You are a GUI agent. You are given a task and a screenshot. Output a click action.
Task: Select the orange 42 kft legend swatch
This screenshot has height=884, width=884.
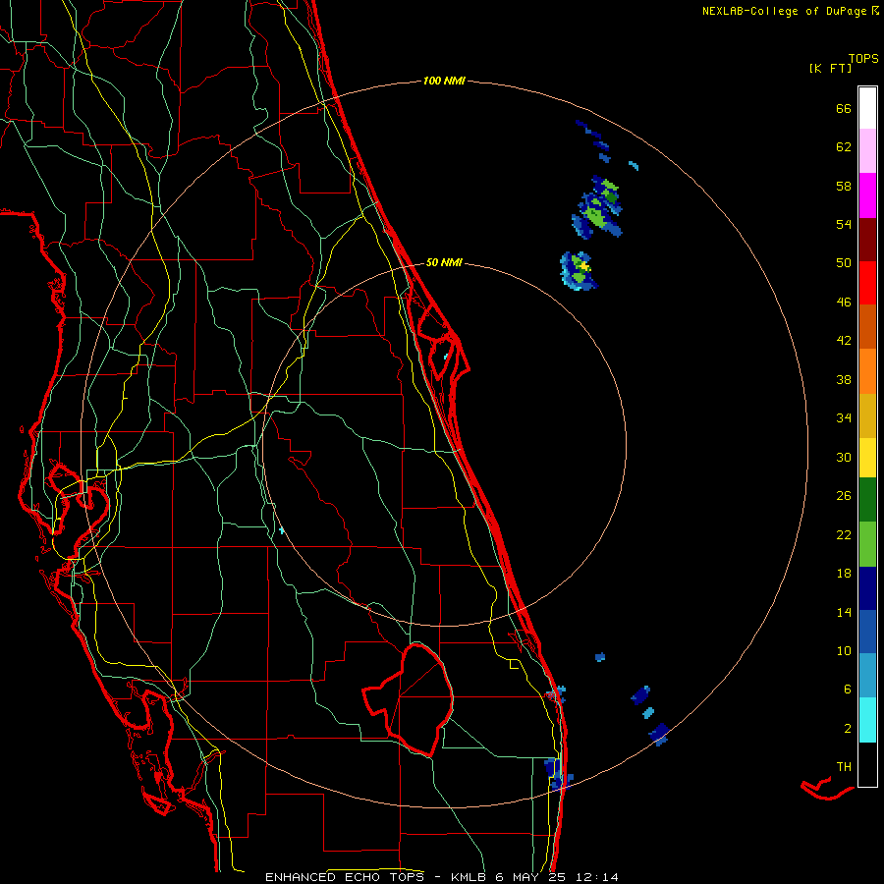click(867, 371)
